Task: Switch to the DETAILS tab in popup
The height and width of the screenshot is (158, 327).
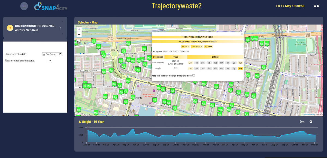Action: click(x=185, y=47)
